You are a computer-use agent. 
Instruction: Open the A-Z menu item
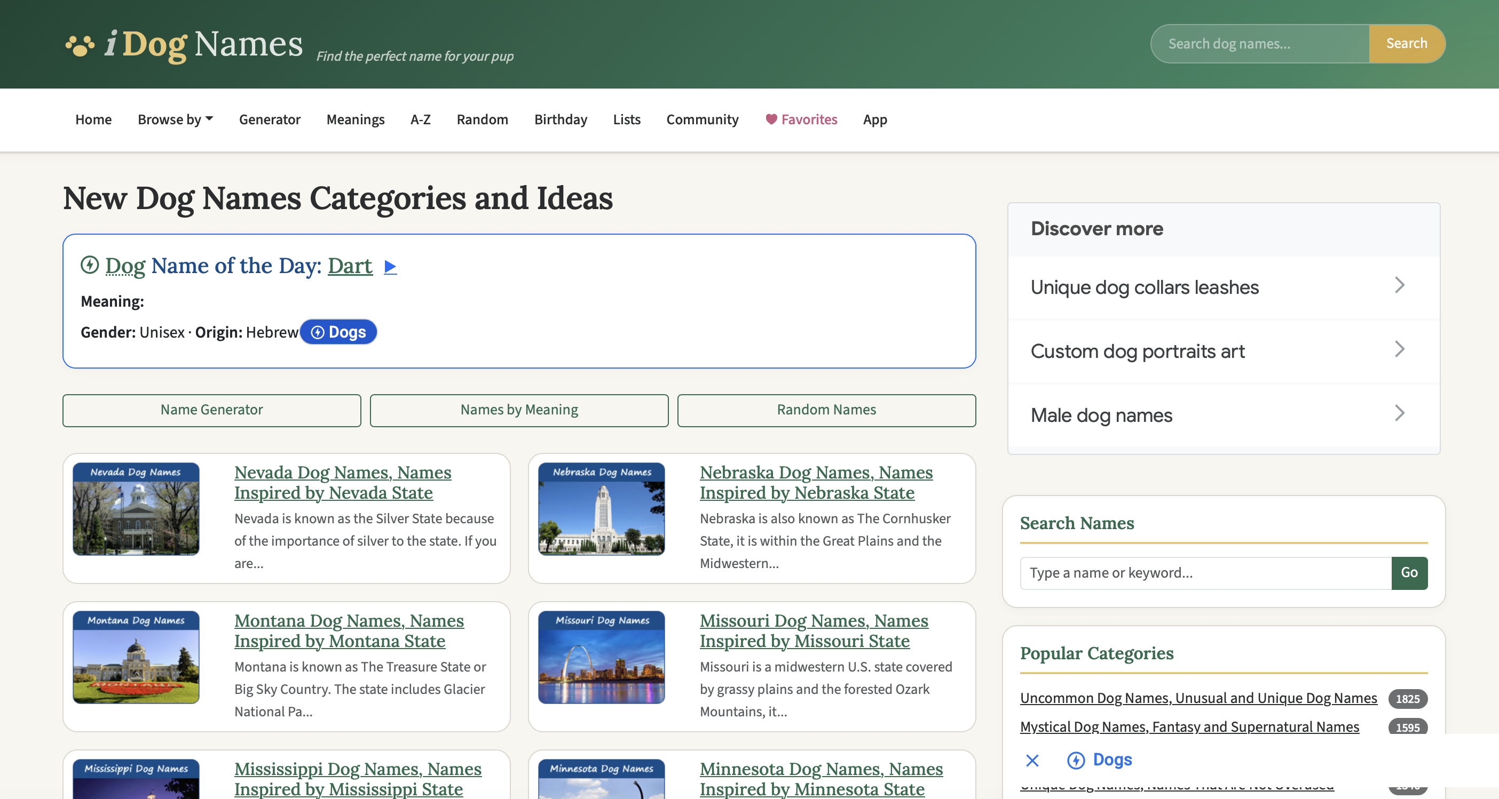[420, 119]
